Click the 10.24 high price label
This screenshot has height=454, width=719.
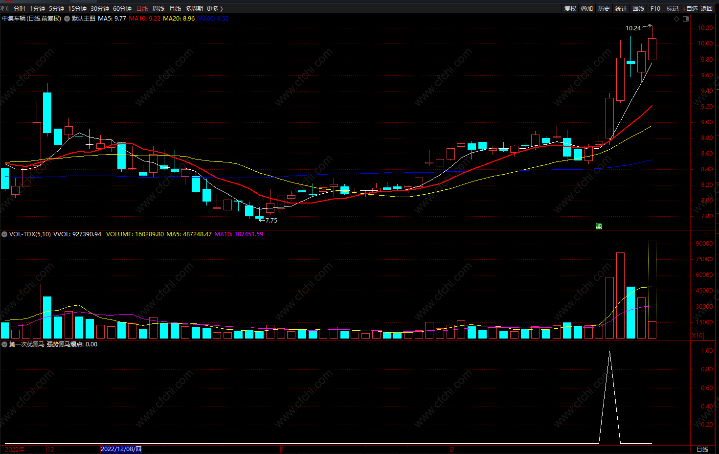click(x=633, y=28)
